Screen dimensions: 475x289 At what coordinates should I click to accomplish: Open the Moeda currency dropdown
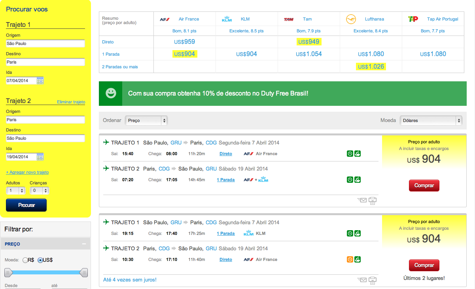coord(431,120)
